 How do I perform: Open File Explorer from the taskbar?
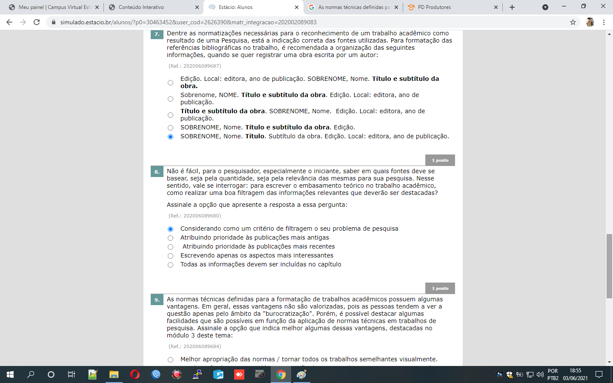point(114,374)
